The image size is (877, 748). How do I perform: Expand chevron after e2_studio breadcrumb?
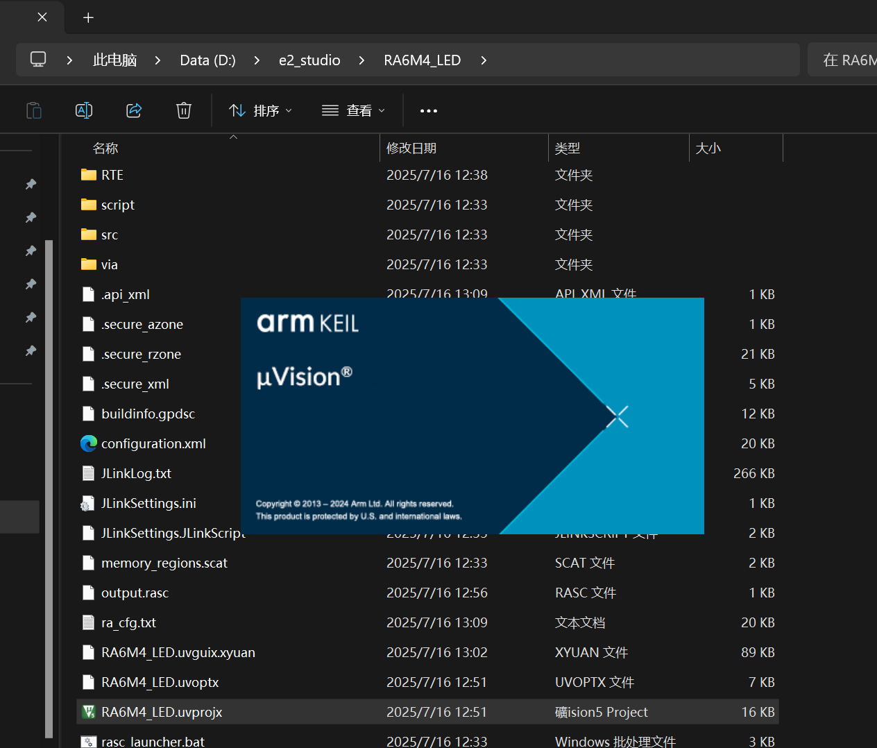coord(362,60)
